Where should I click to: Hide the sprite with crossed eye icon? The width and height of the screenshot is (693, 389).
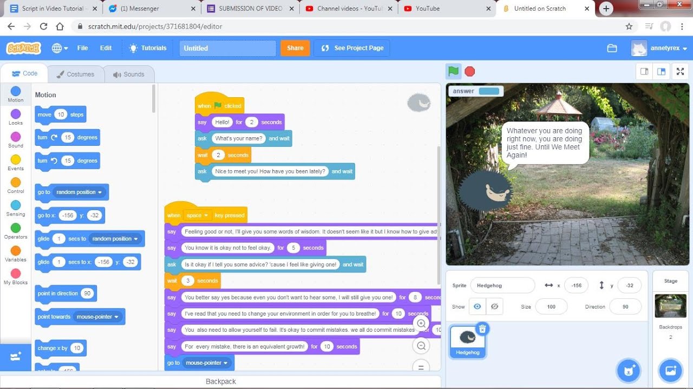click(494, 306)
